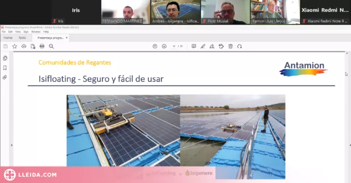Click the LLEIDA.COM logo banner
The height and width of the screenshot is (183, 351).
[x=30, y=175]
